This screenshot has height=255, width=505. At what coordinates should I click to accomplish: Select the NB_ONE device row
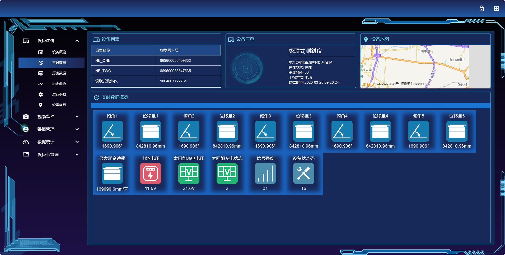156,60
